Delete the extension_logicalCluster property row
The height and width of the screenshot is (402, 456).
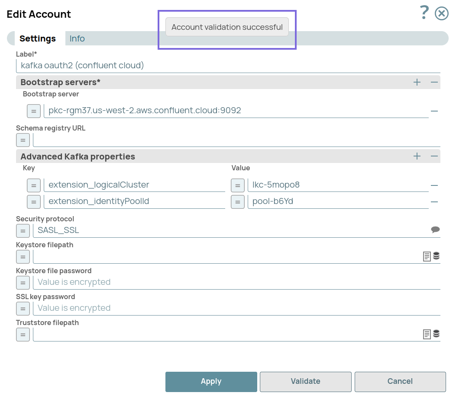434,185
